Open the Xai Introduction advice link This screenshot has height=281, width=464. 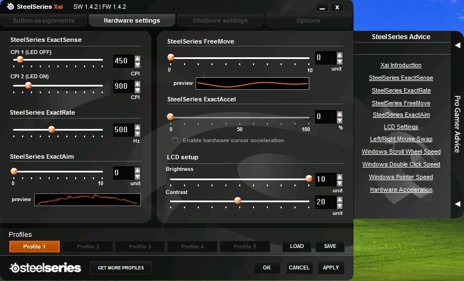point(401,66)
